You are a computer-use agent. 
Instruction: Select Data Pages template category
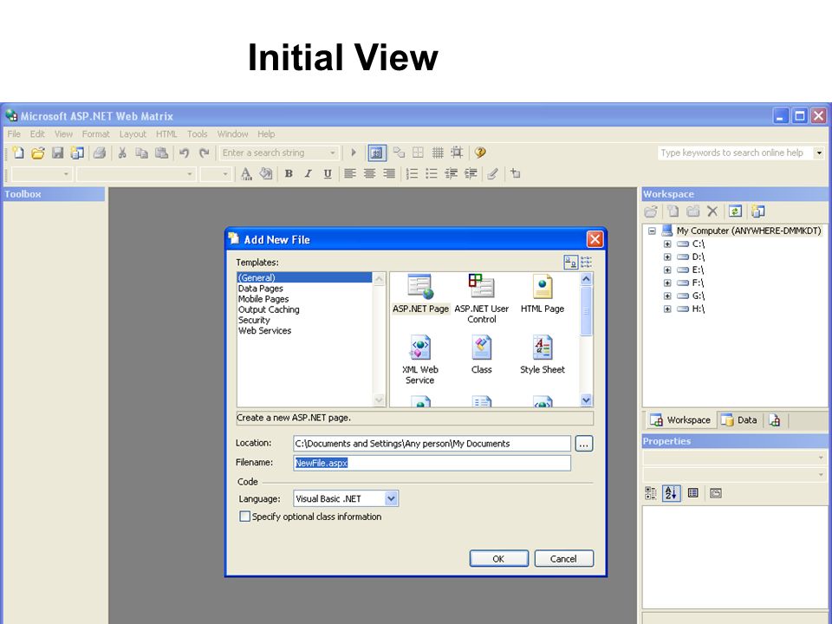[x=261, y=289]
